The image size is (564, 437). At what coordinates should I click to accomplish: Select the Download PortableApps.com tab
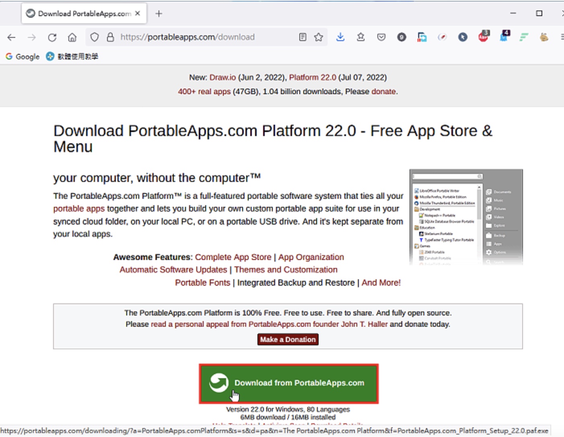84,13
